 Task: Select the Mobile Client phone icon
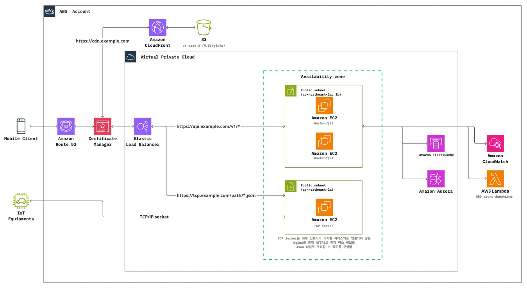point(21,126)
